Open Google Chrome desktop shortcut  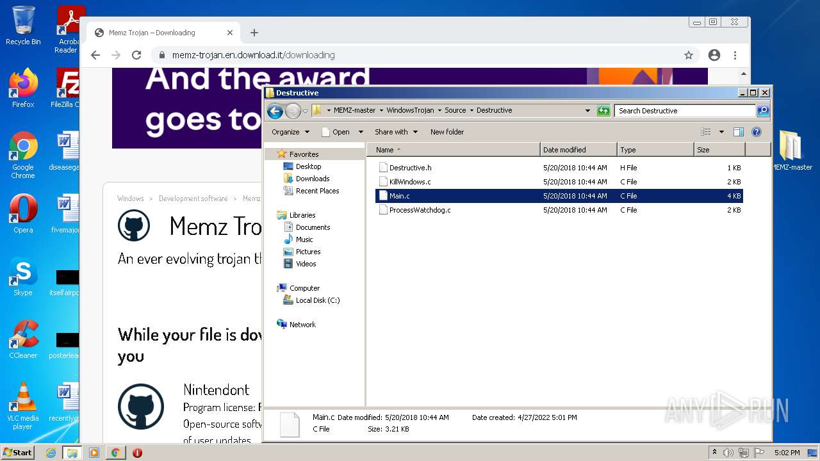pos(23,155)
